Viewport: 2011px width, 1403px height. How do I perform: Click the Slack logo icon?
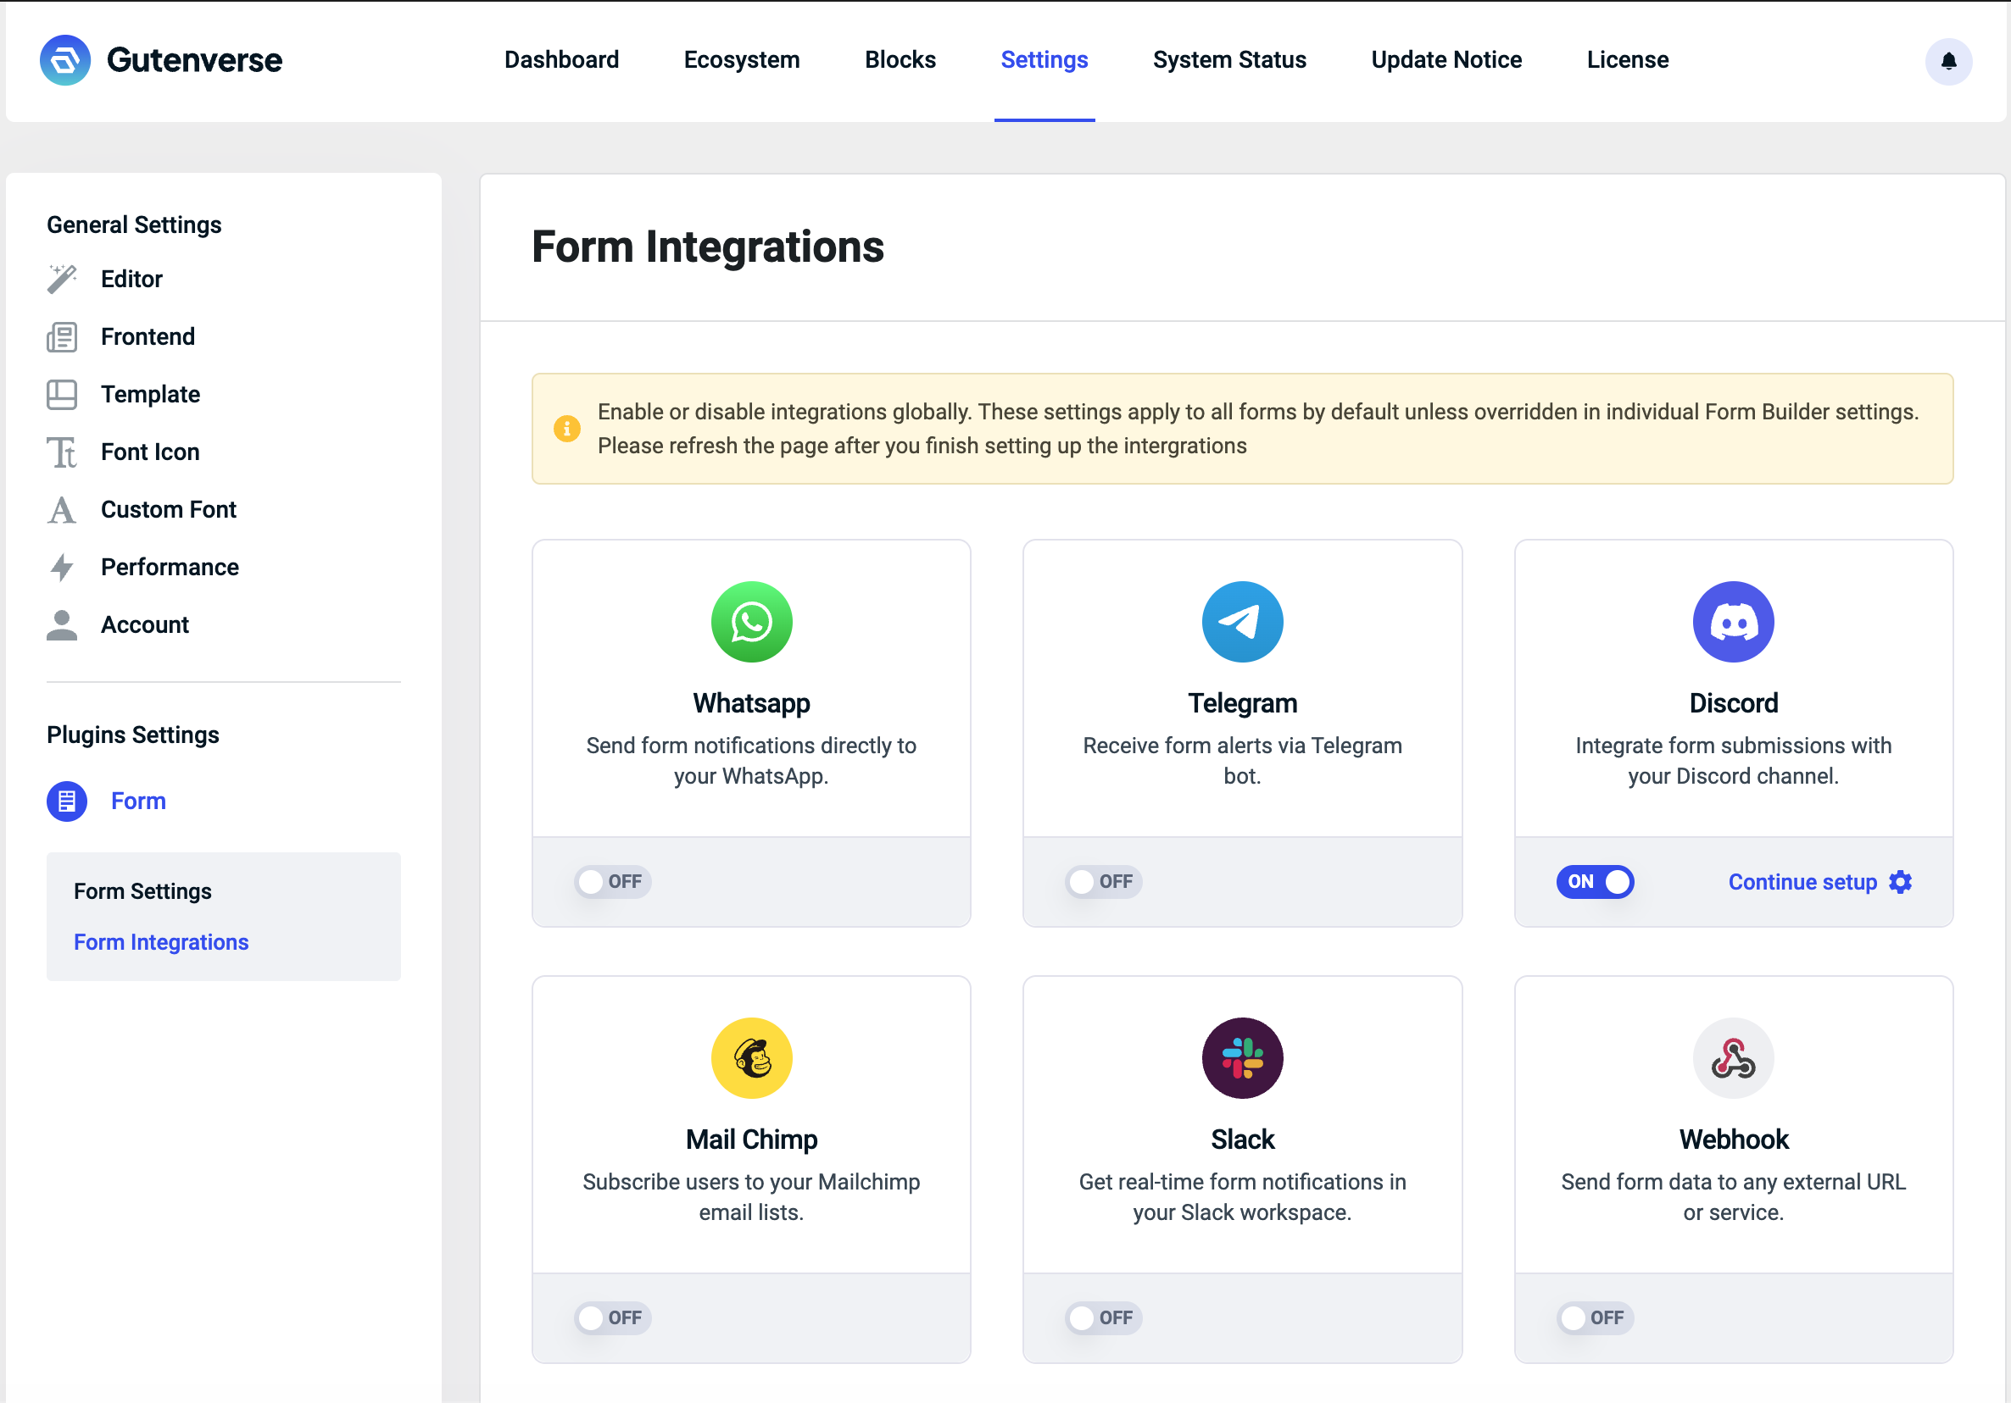point(1242,1058)
